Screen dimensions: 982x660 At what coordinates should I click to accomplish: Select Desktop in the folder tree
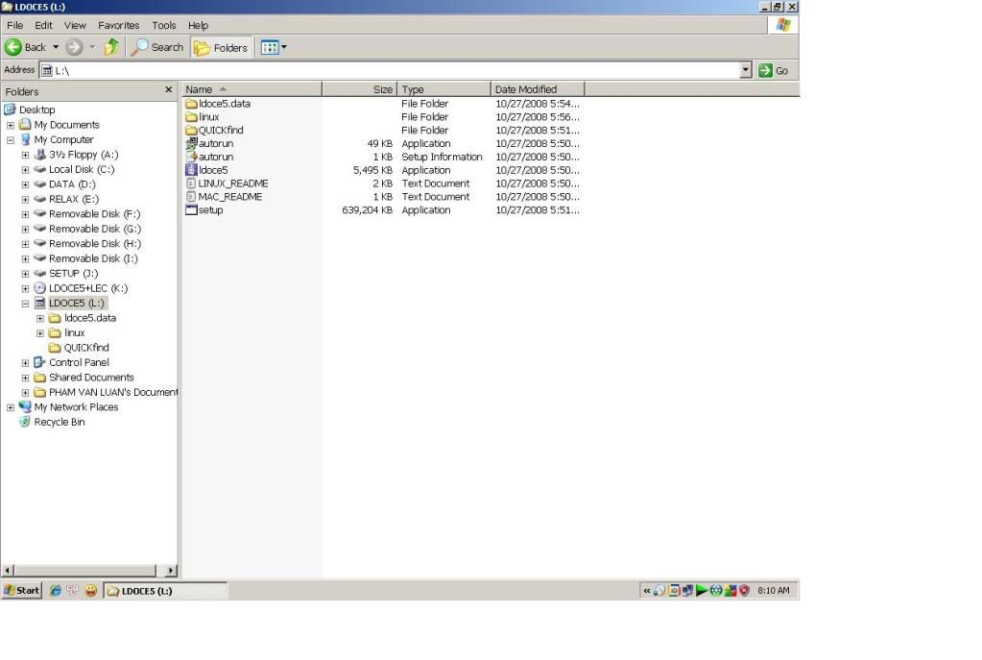click(36, 110)
